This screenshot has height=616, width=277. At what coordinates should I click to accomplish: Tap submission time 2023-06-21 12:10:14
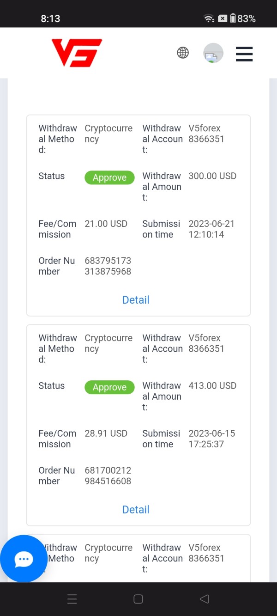[x=211, y=229]
